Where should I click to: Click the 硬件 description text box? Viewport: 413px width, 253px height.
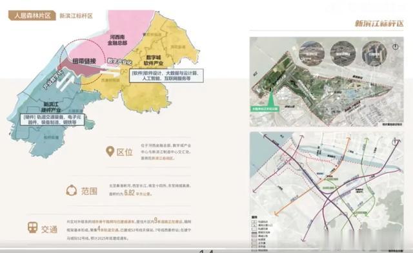click(x=52, y=120)
